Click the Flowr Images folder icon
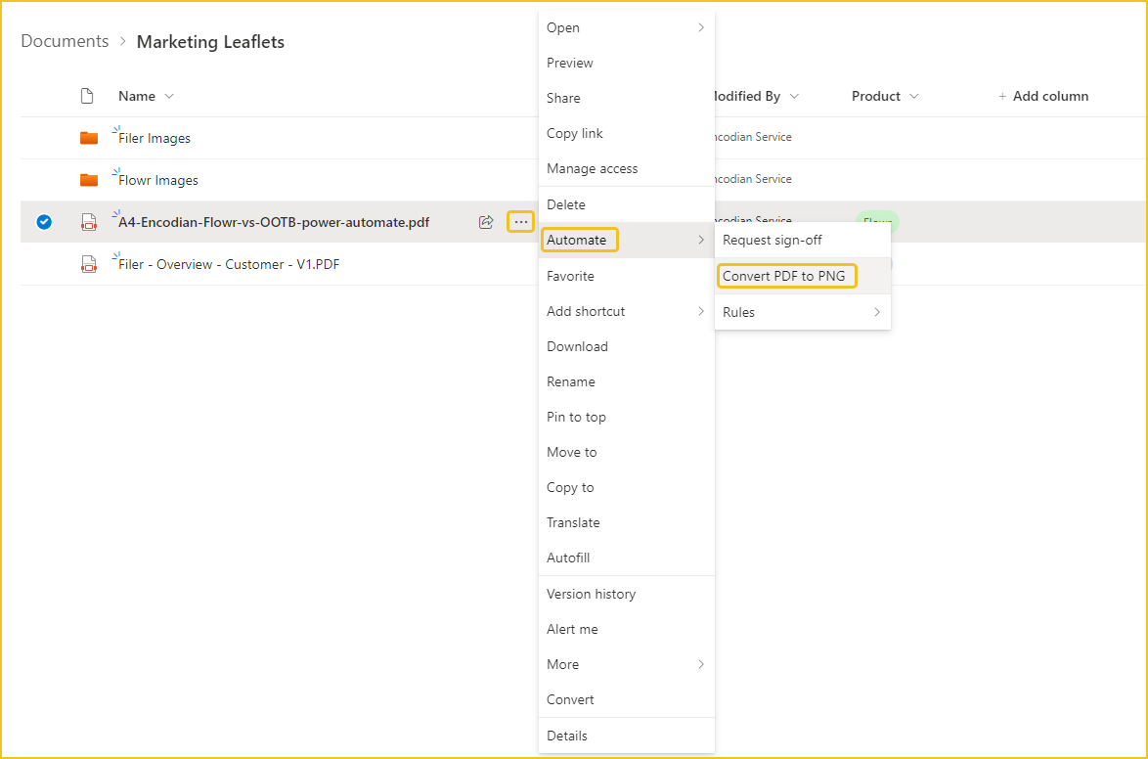Screen dimensions: 1148x759 click(x=89, y=180)
